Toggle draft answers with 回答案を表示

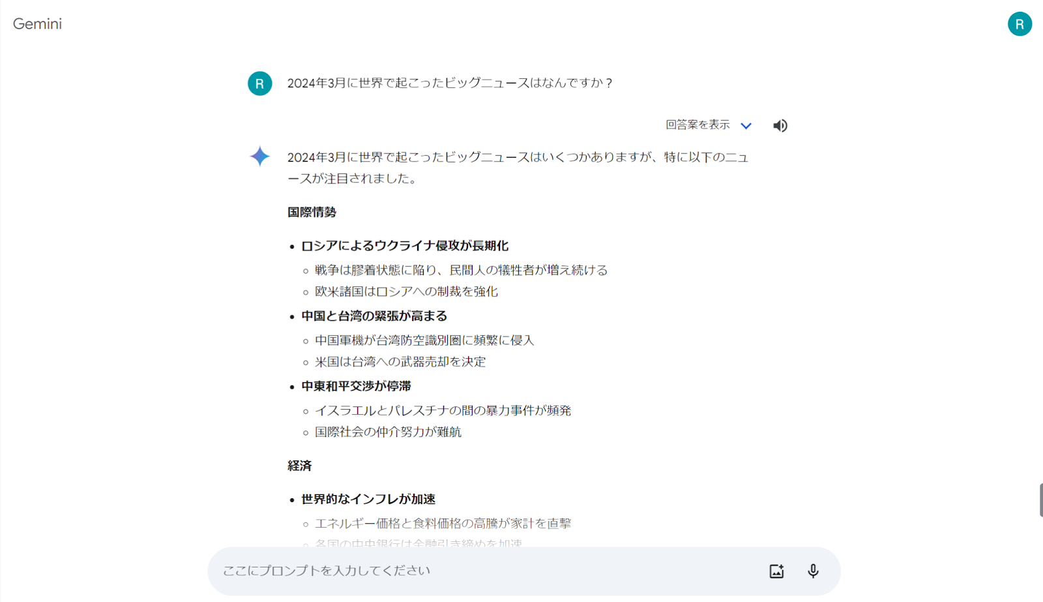point(697,125)
